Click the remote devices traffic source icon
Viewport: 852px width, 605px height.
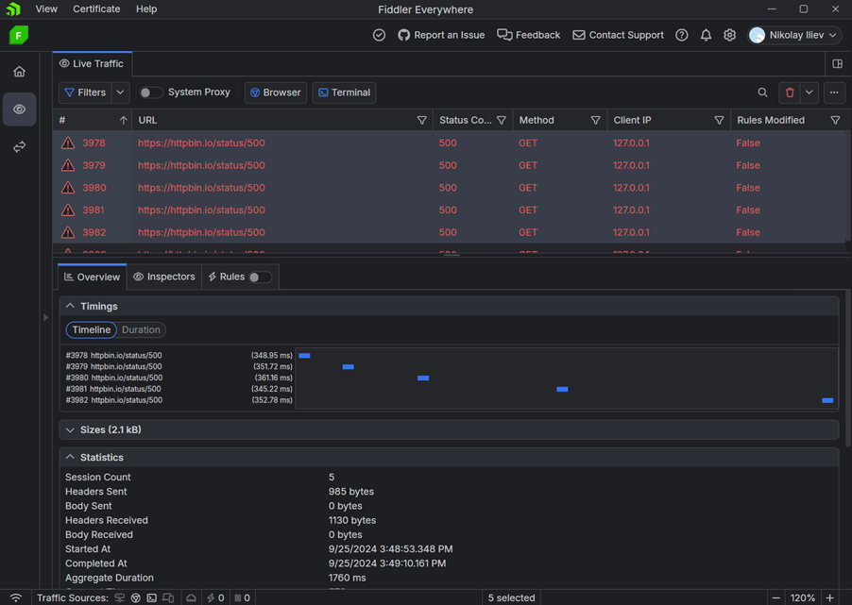pos(168,598)
